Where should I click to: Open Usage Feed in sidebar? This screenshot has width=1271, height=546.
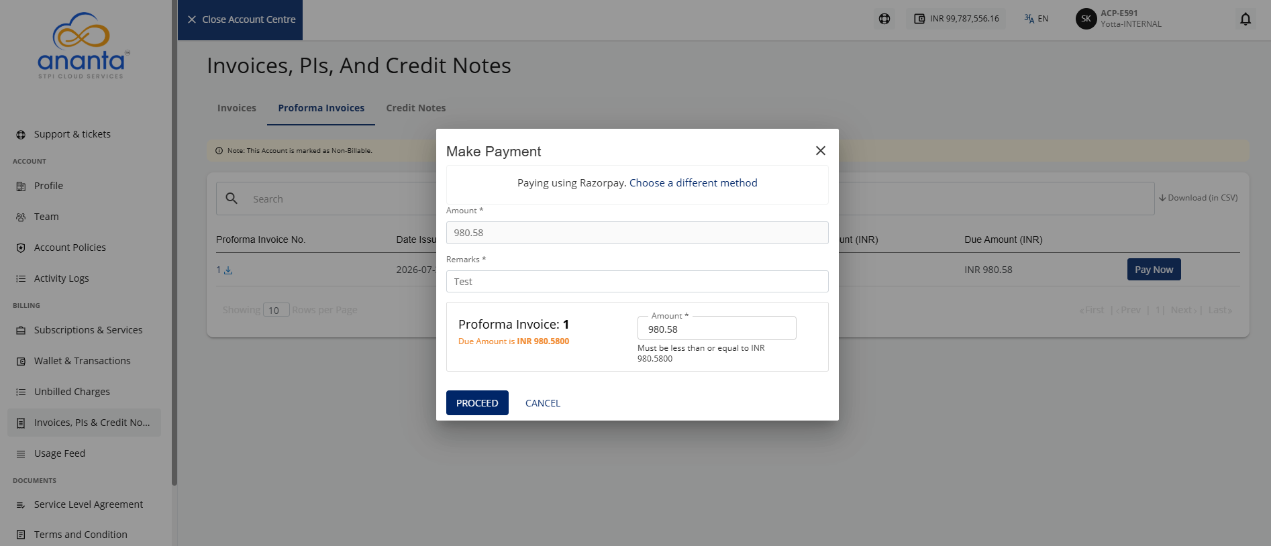60,453
